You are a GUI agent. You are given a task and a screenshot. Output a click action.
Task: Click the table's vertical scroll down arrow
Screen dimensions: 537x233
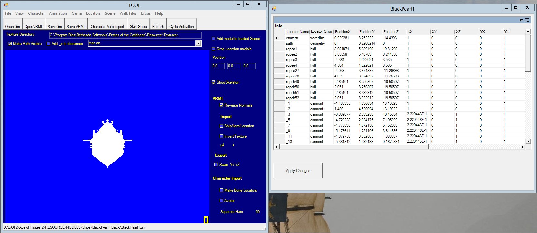point(528,141)
